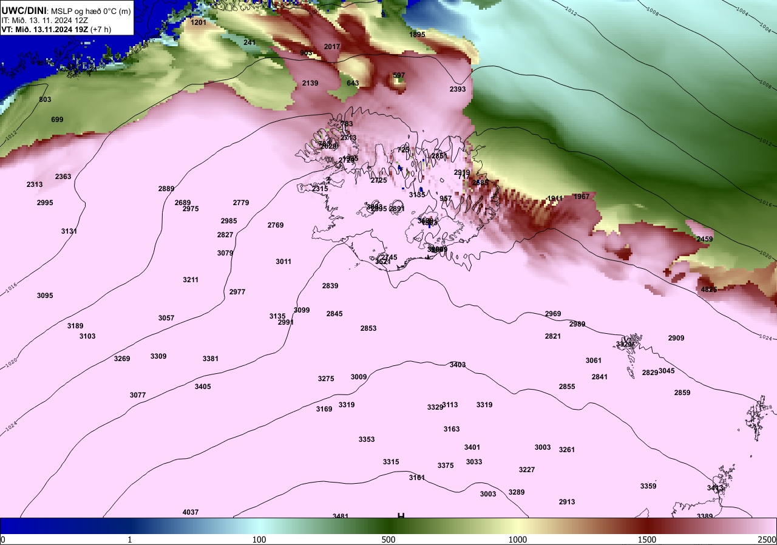
Task: Select the dark green section of the color bar
Action: coord(388,526)
